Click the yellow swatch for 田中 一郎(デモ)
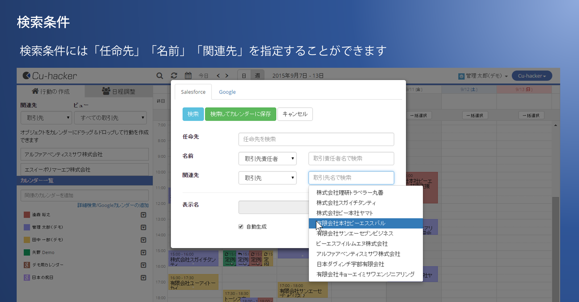 [x=27, y=240]
